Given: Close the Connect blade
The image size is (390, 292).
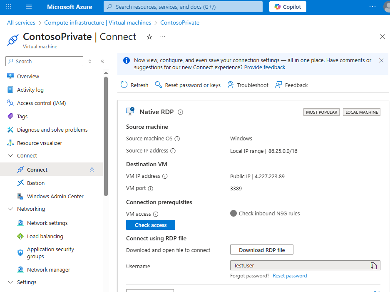Looking at the screenshot, I should tap(382, 37).
